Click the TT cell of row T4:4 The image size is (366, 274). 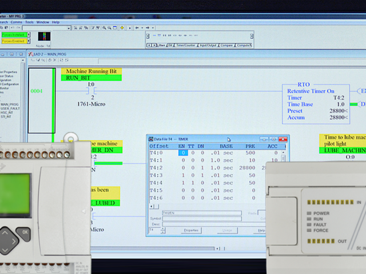click(x=193, y=183)
